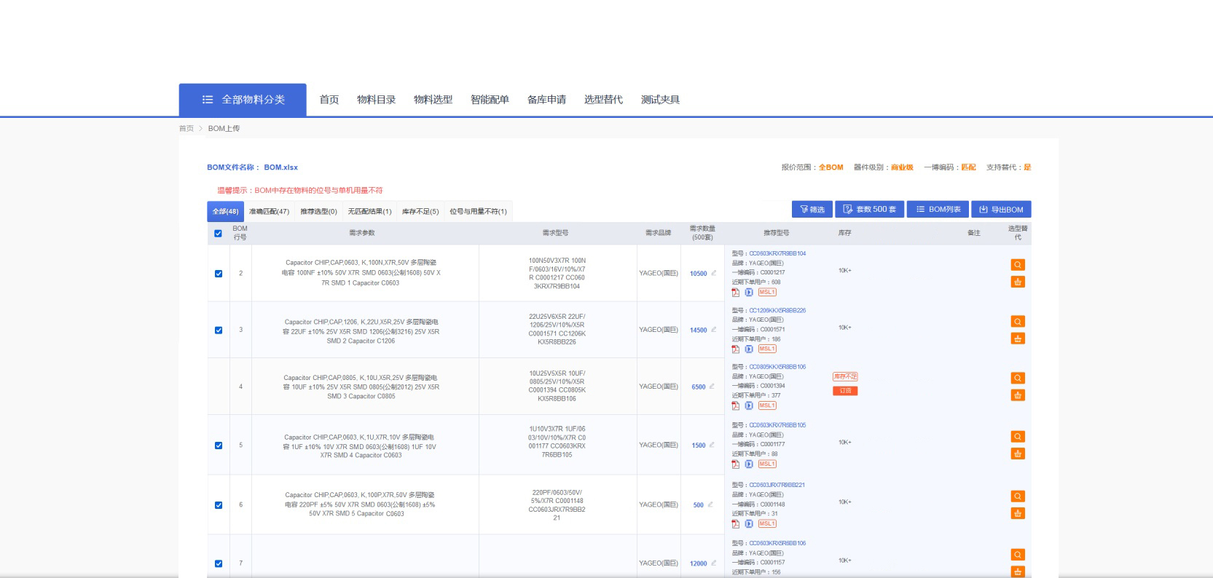Click the blue video icon for CC1206KKX5R8BB226
This screenshot has width=1213, height=578.
pos(748,349)
